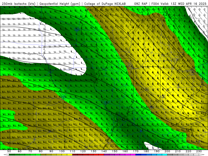
Task: Click the '220' colorbar label
Action: pyautogui.click(x=188, y=151)
